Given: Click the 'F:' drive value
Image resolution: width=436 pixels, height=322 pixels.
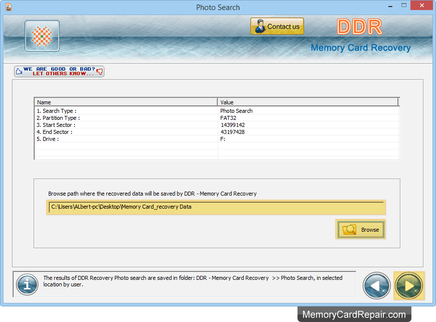Looking at the screenshot, I should coord(223,139).
